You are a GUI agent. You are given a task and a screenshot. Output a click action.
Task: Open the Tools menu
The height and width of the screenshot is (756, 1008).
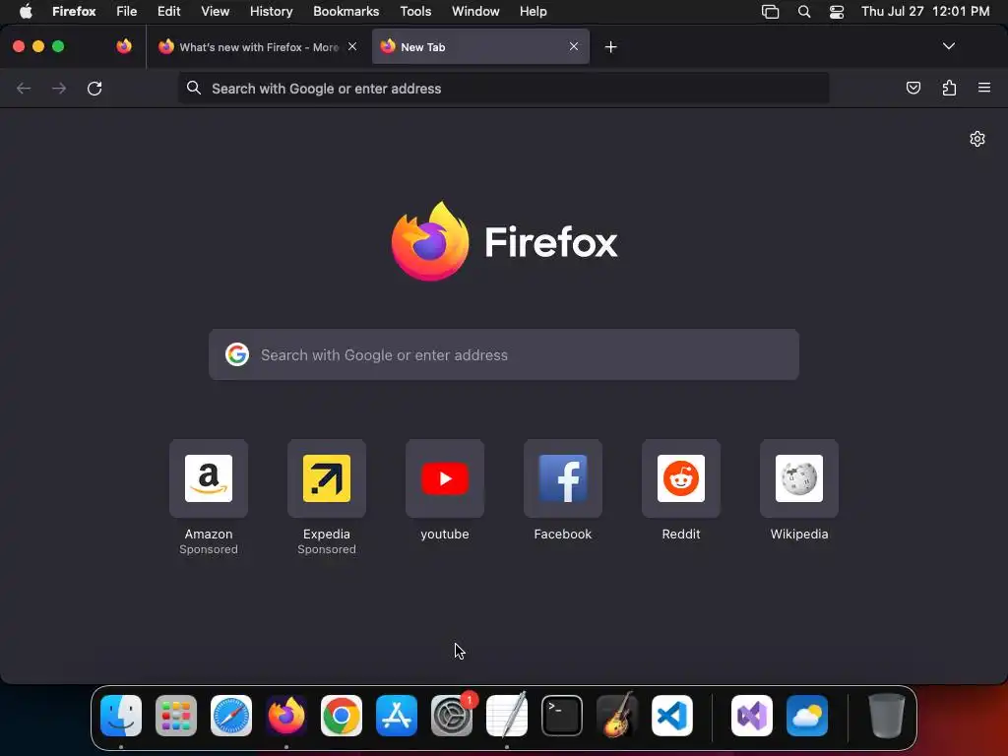pos(415,11)
